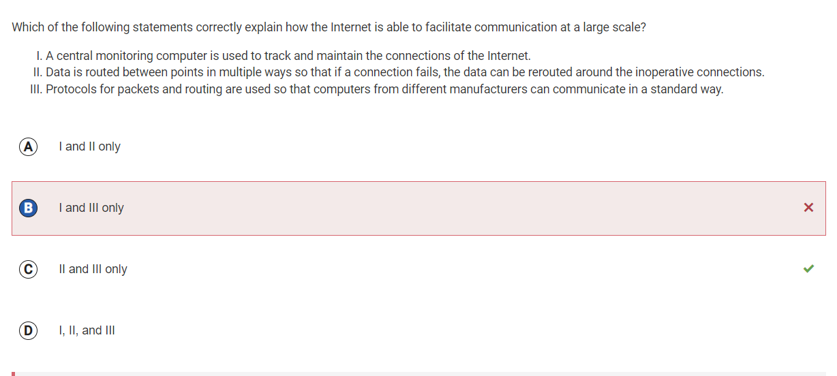Click the green checkmark correct icon
This screenshot has height=376, width=837.
808,268
